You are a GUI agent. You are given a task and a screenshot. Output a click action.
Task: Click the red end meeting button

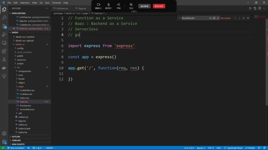159,6
